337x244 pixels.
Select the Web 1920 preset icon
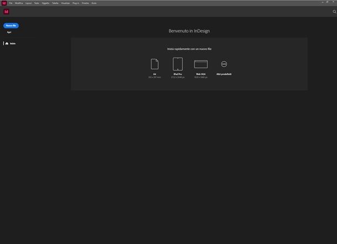[201, 64]
